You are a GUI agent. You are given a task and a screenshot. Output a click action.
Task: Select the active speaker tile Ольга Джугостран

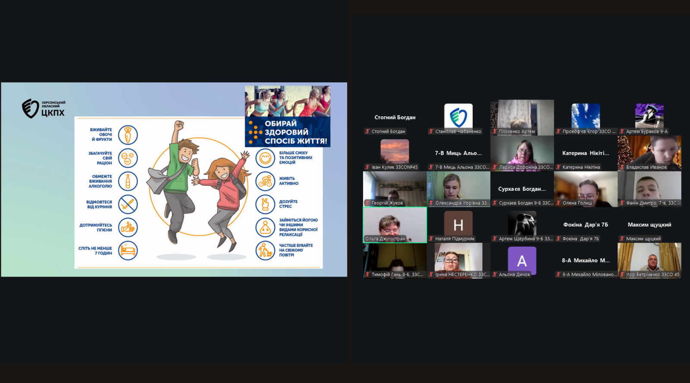click(395, 224)
